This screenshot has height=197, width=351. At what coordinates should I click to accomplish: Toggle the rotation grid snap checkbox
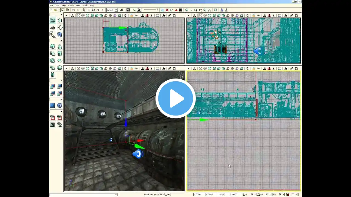(x=267, y=195)
